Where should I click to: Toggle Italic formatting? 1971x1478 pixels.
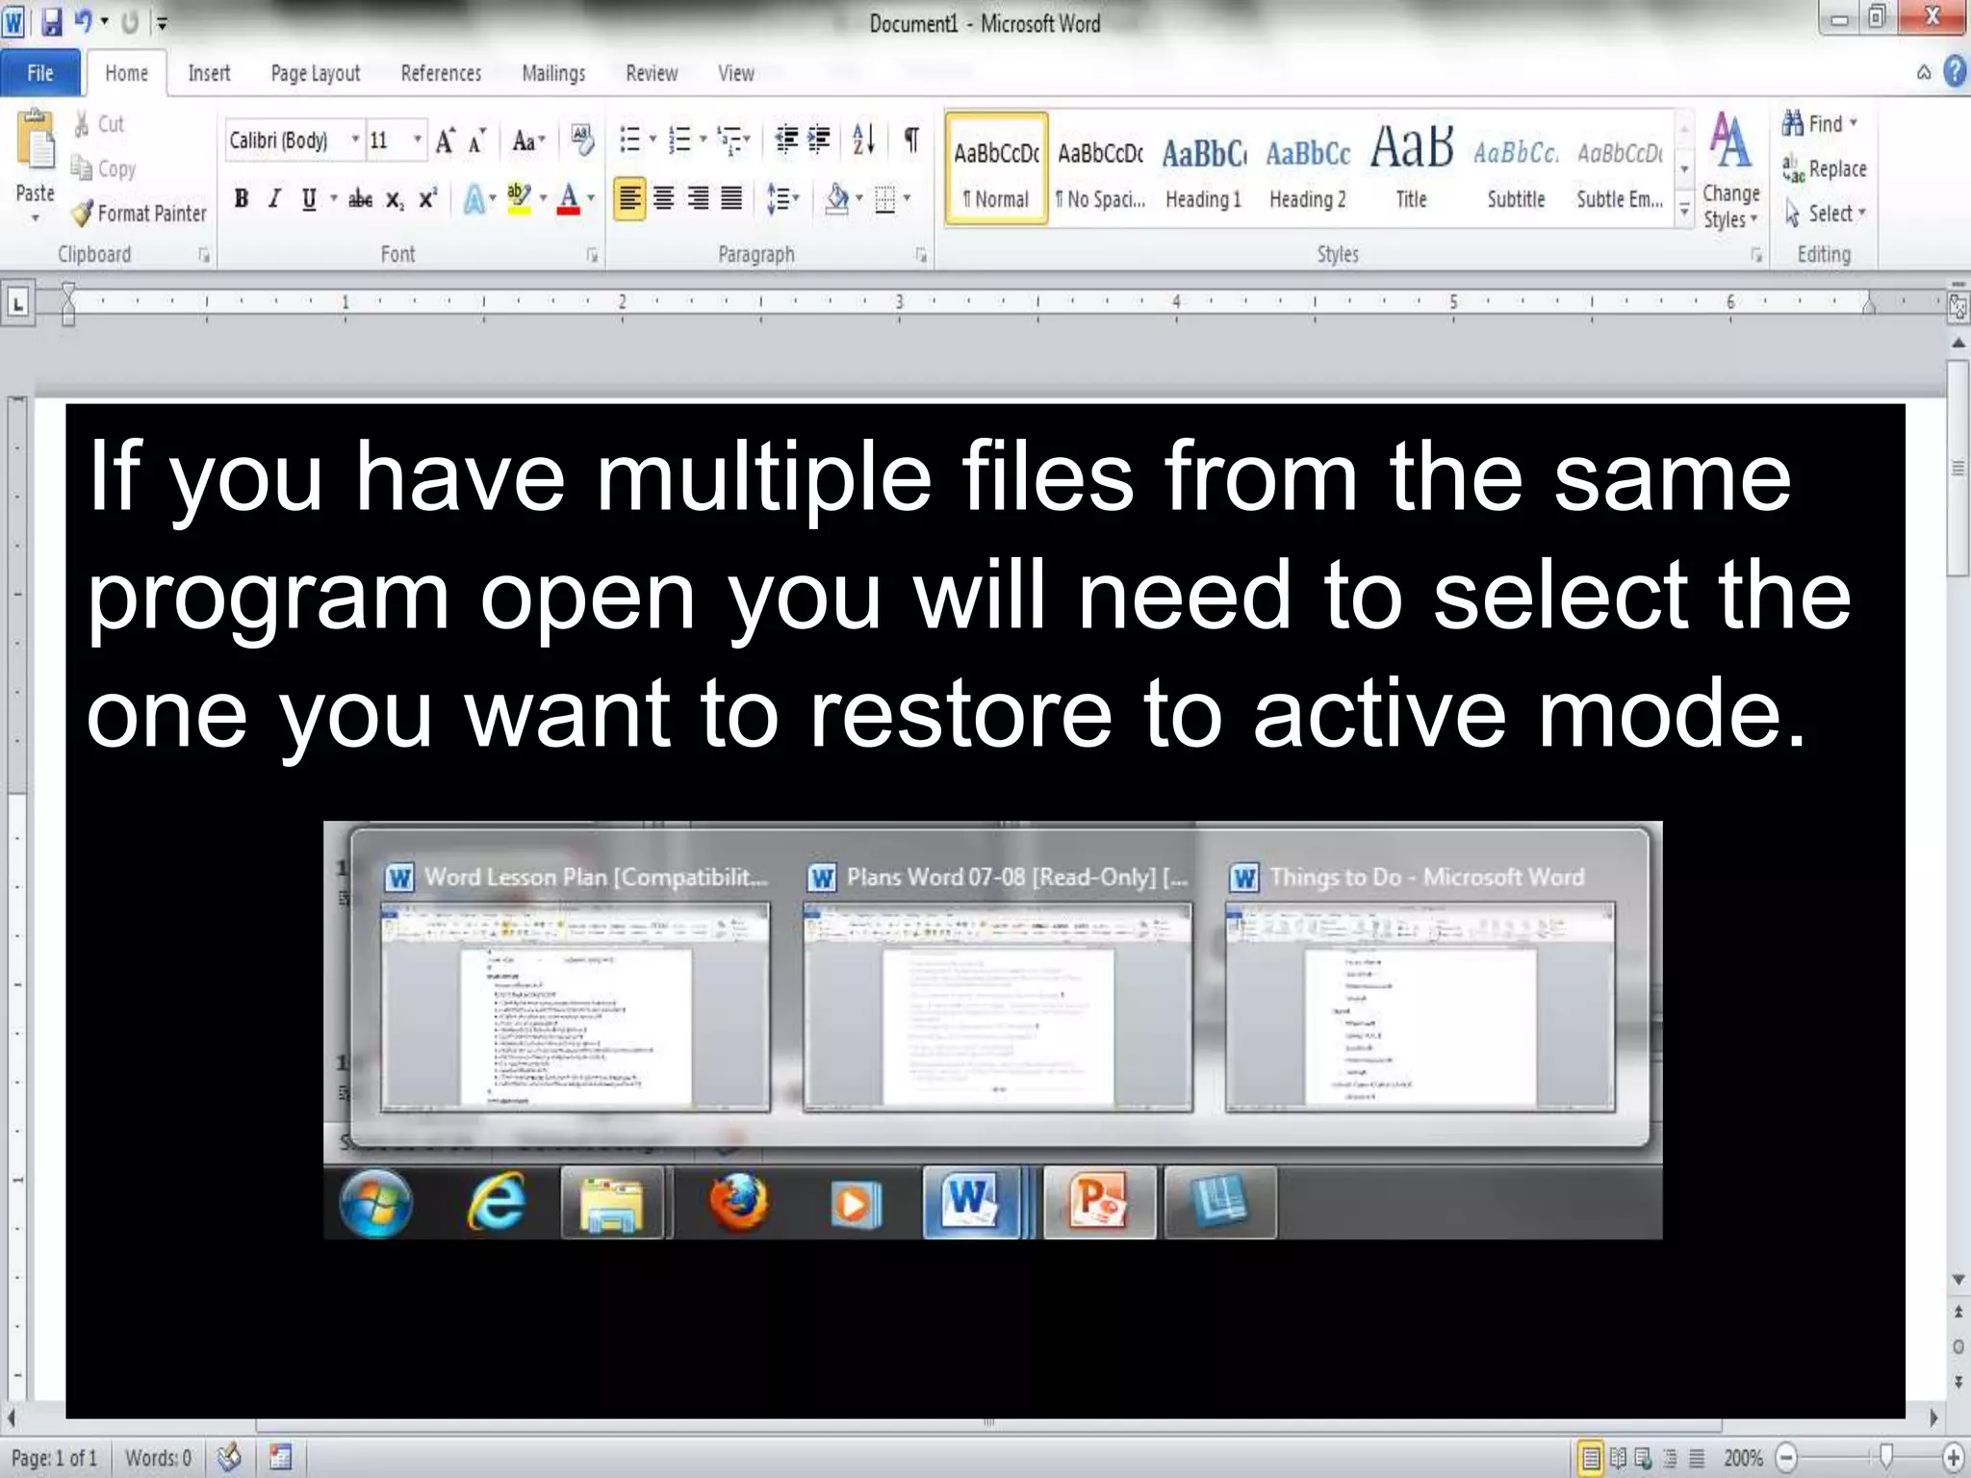point(274,199)
